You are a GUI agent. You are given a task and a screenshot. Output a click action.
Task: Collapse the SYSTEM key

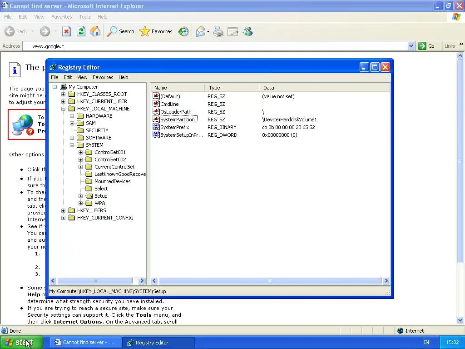click(x=72, y=145)
